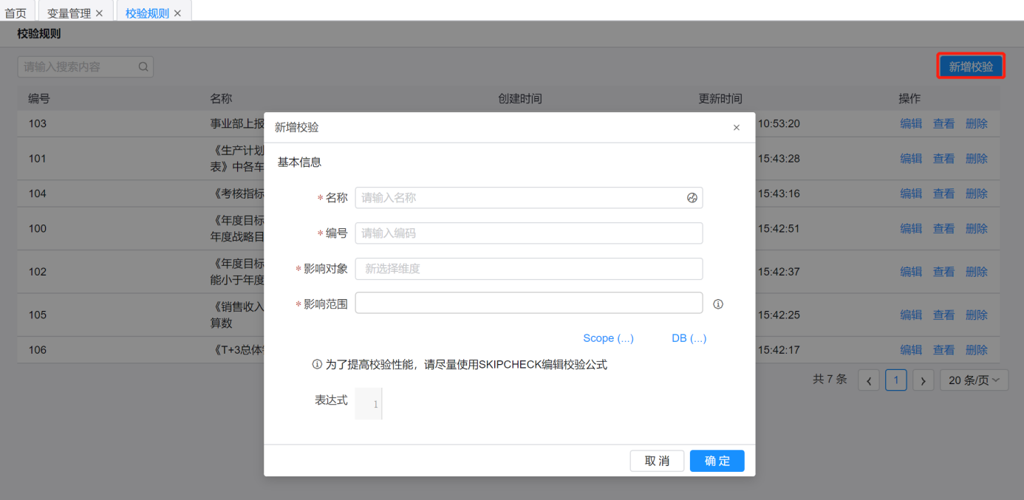Click the 新增校验 button

click(970, 66)
